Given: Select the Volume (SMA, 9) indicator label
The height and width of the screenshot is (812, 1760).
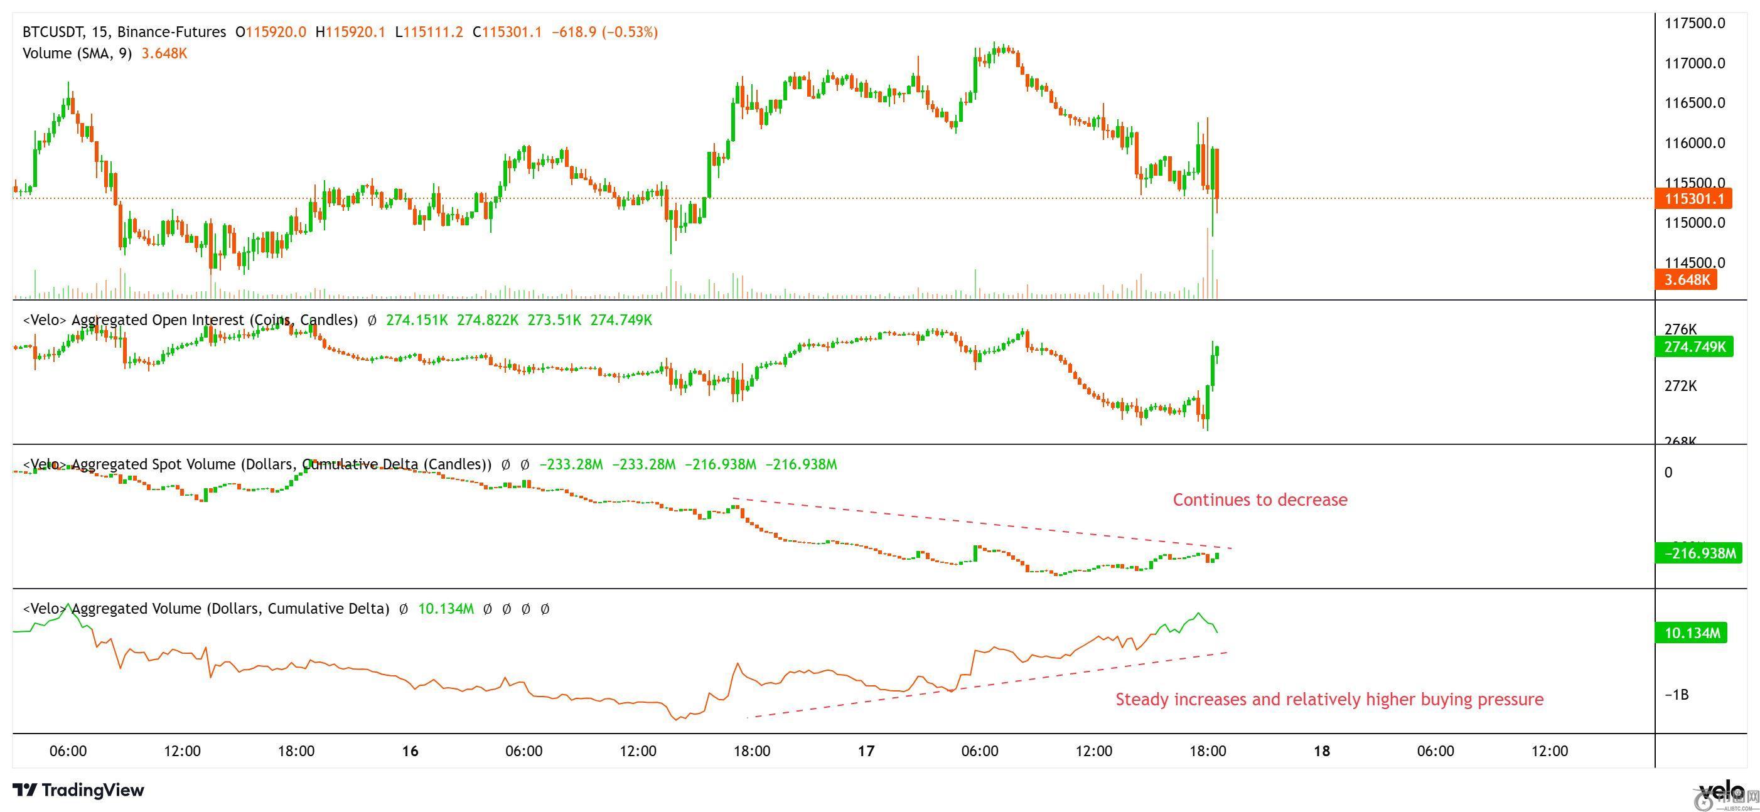Looking at the screenshot, I should coord(77,53).
